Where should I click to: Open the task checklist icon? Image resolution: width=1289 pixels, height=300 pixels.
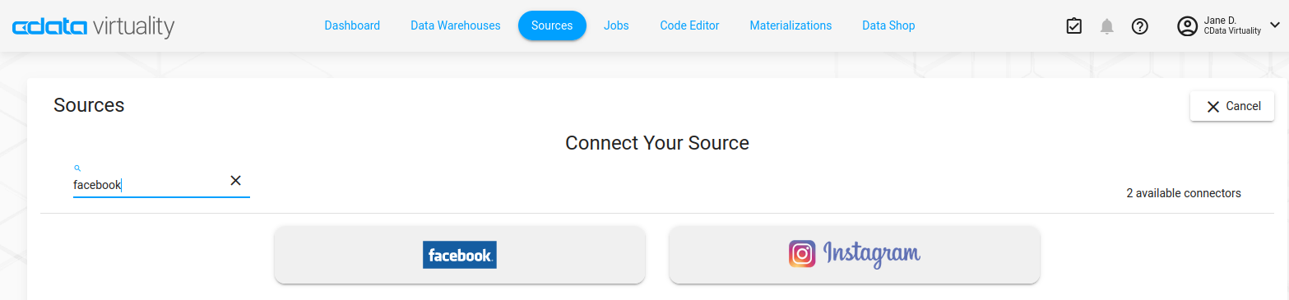click(x=1073, y=26)
